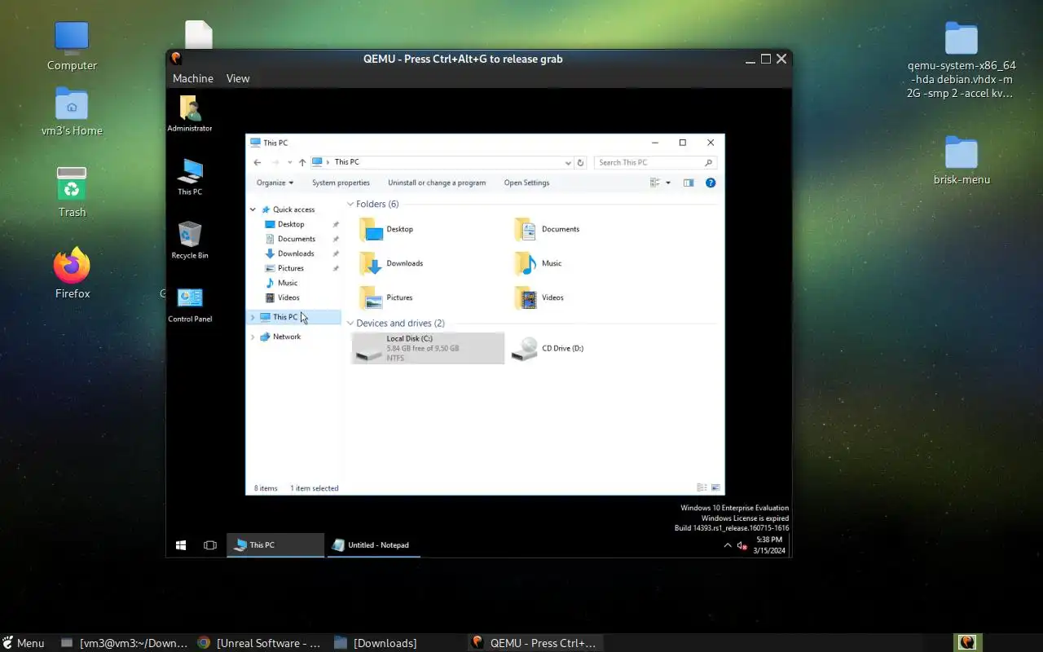
Task: Select Pictures in Quick access sidebar
Action: 291,268
